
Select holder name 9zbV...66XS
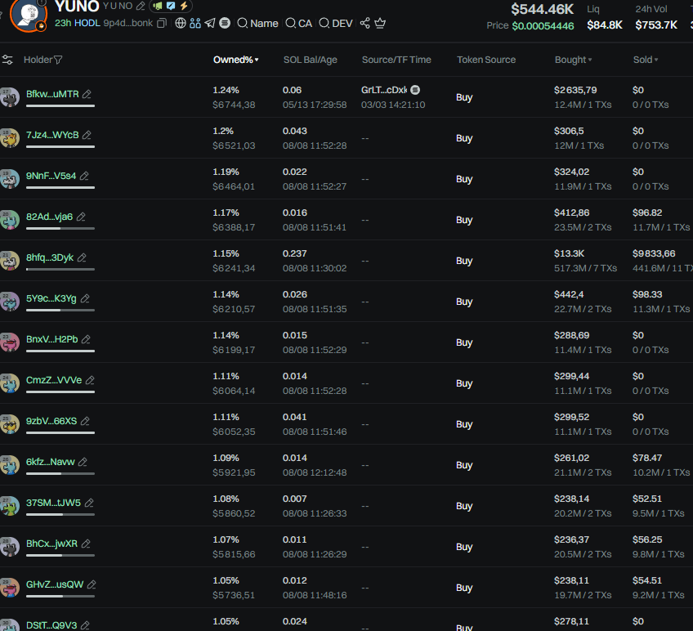point(51,421)
